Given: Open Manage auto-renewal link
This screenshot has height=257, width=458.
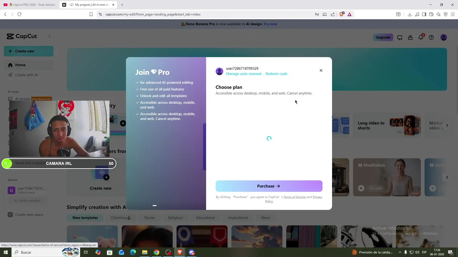Looking at the screenshot, I should click(x=244, y=74).
